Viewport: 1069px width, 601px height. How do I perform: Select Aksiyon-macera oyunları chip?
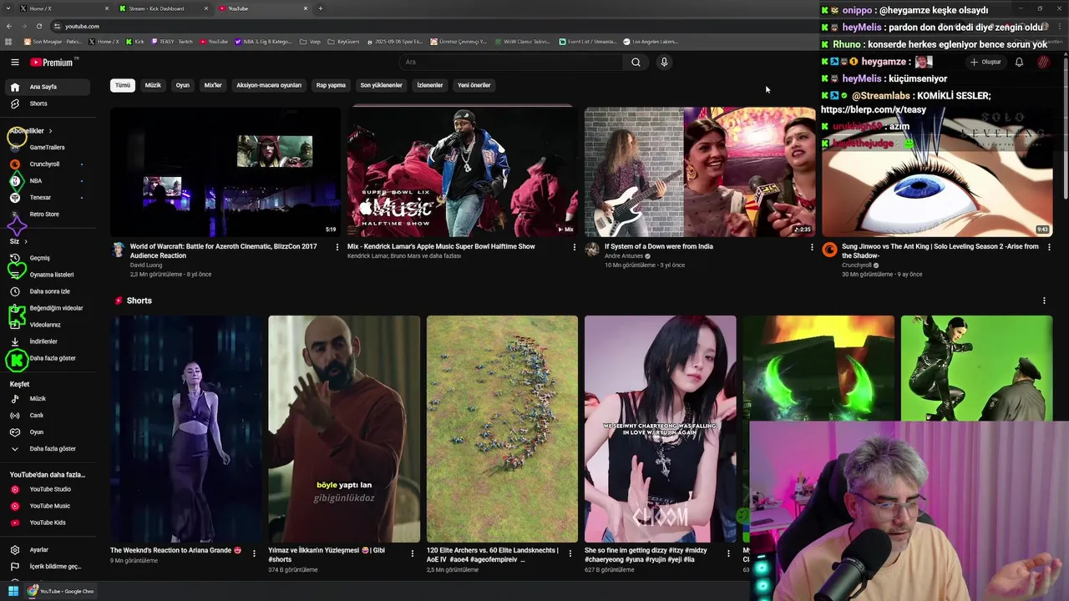pyautogui.click(x=269, y=85)
